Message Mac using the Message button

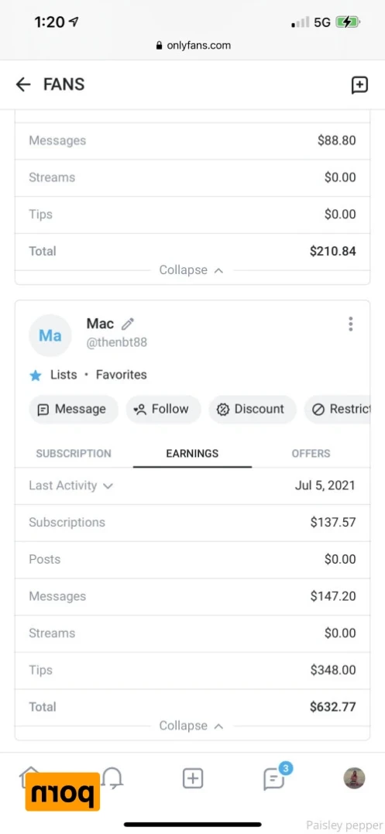[x=74, y=410]
